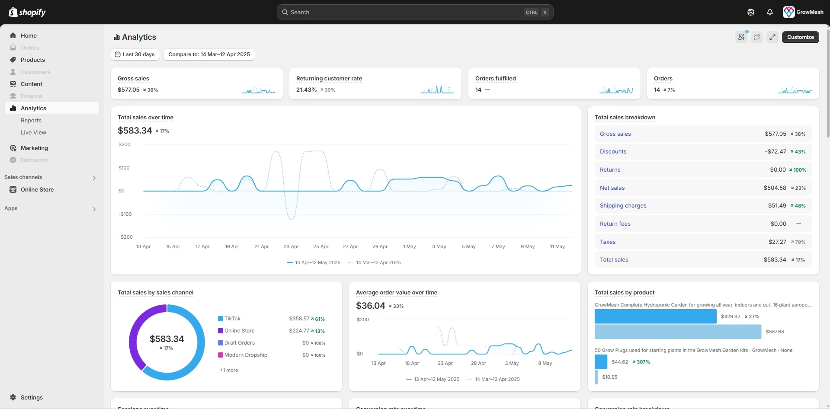The height and width of the screenshot is (409, 830).
Task: Click the Online Store channel icon
Action: [x=13, y=189]
